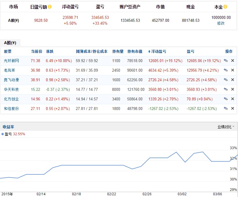Viewport: 238px width, 197px height.
Task: Remove the 老凤祥 holding via X icon
Action: pos(232,70)
